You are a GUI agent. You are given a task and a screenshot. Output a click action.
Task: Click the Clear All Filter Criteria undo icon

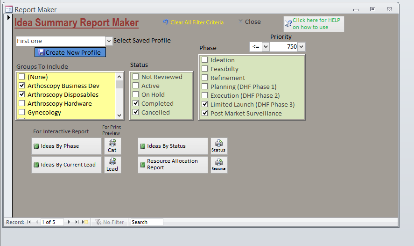click(x=166, y=22)
